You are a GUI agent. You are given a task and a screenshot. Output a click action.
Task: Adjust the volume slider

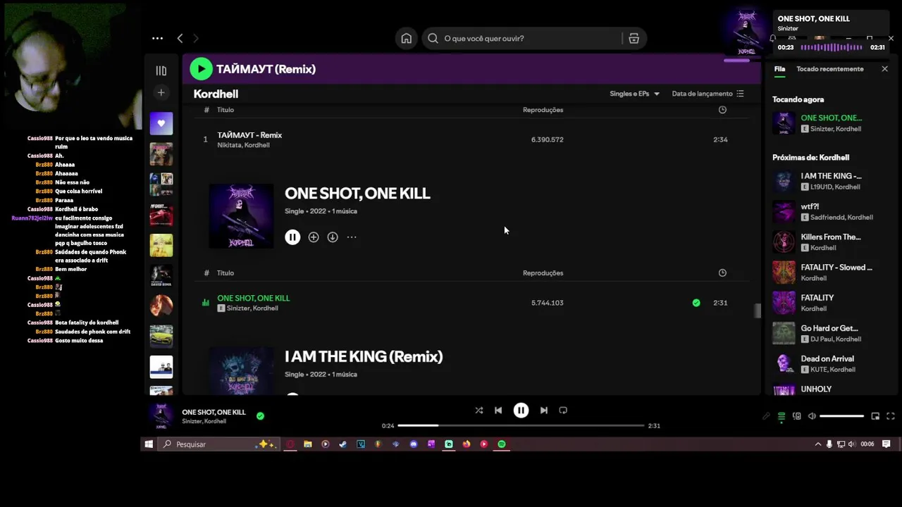[x=842, y=416]
